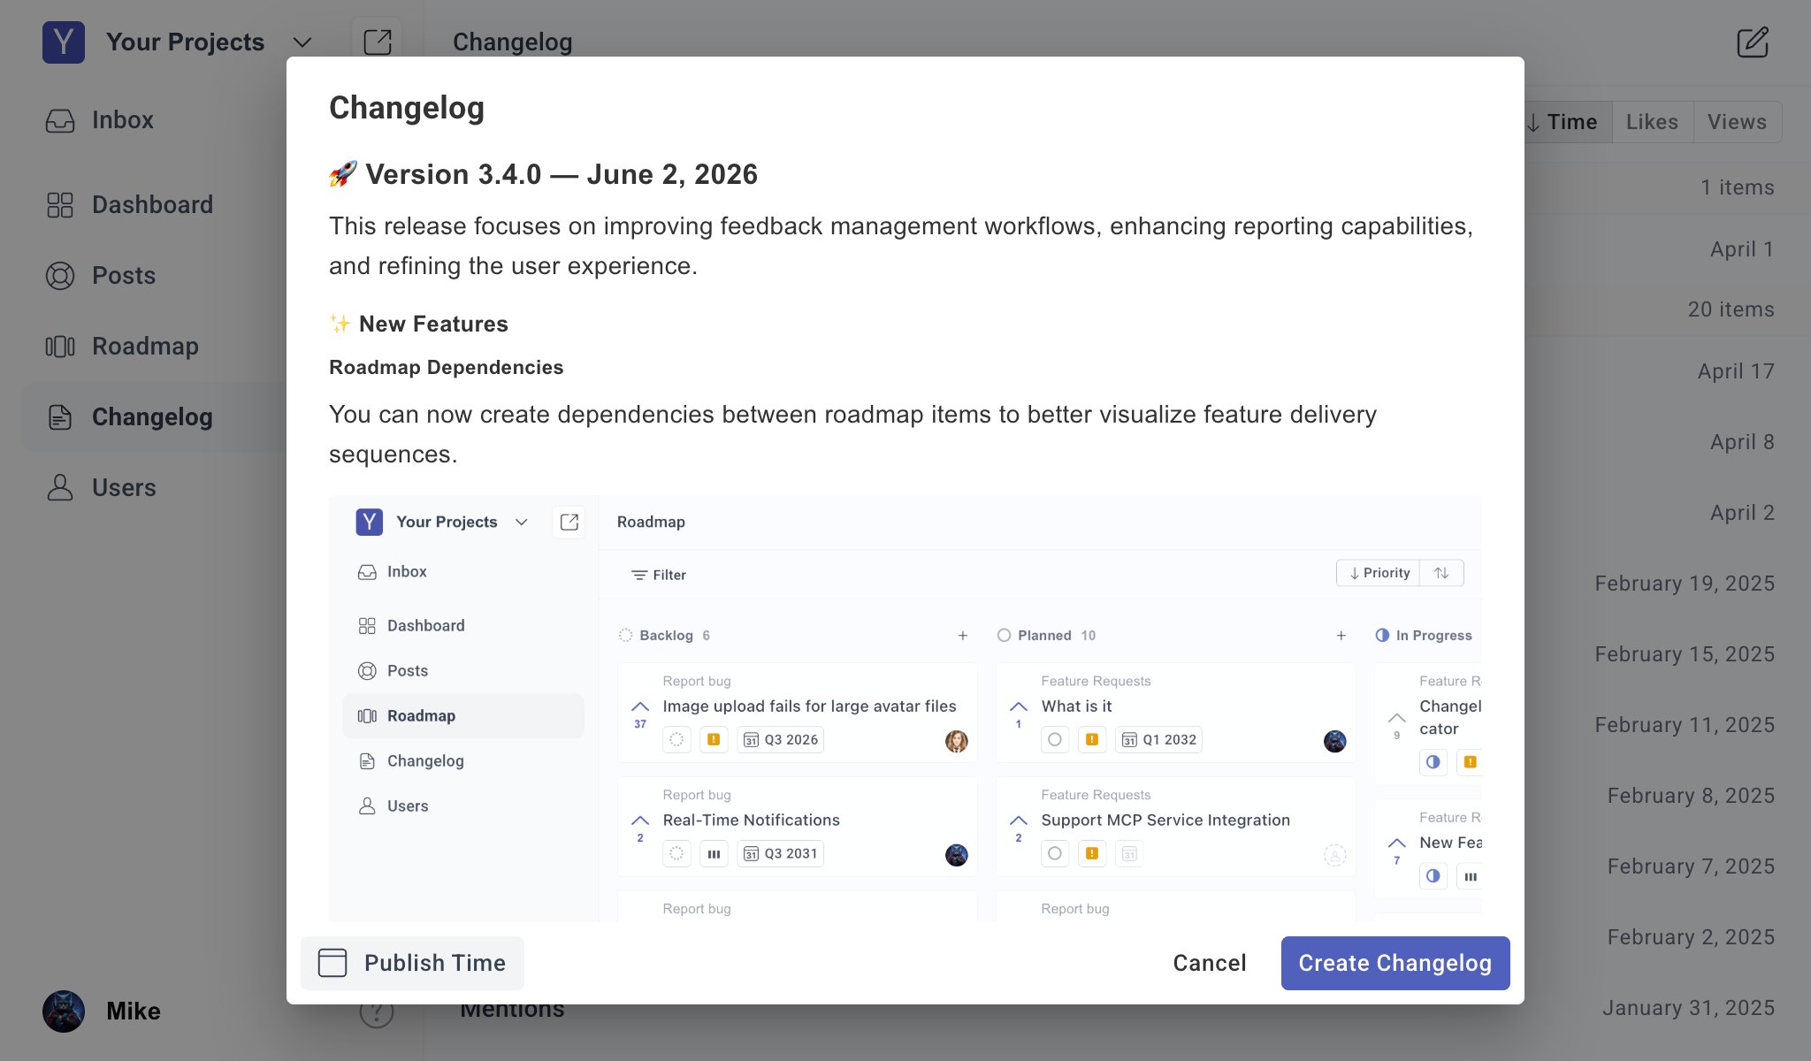This screenshot has width=1811, height=1061.
Task: Click the plus icon in Planned column
Action: click(x=1341, y=636)
